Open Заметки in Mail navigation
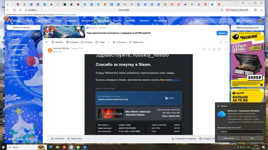Screen dimensions: 268x150 coord(131,21)
